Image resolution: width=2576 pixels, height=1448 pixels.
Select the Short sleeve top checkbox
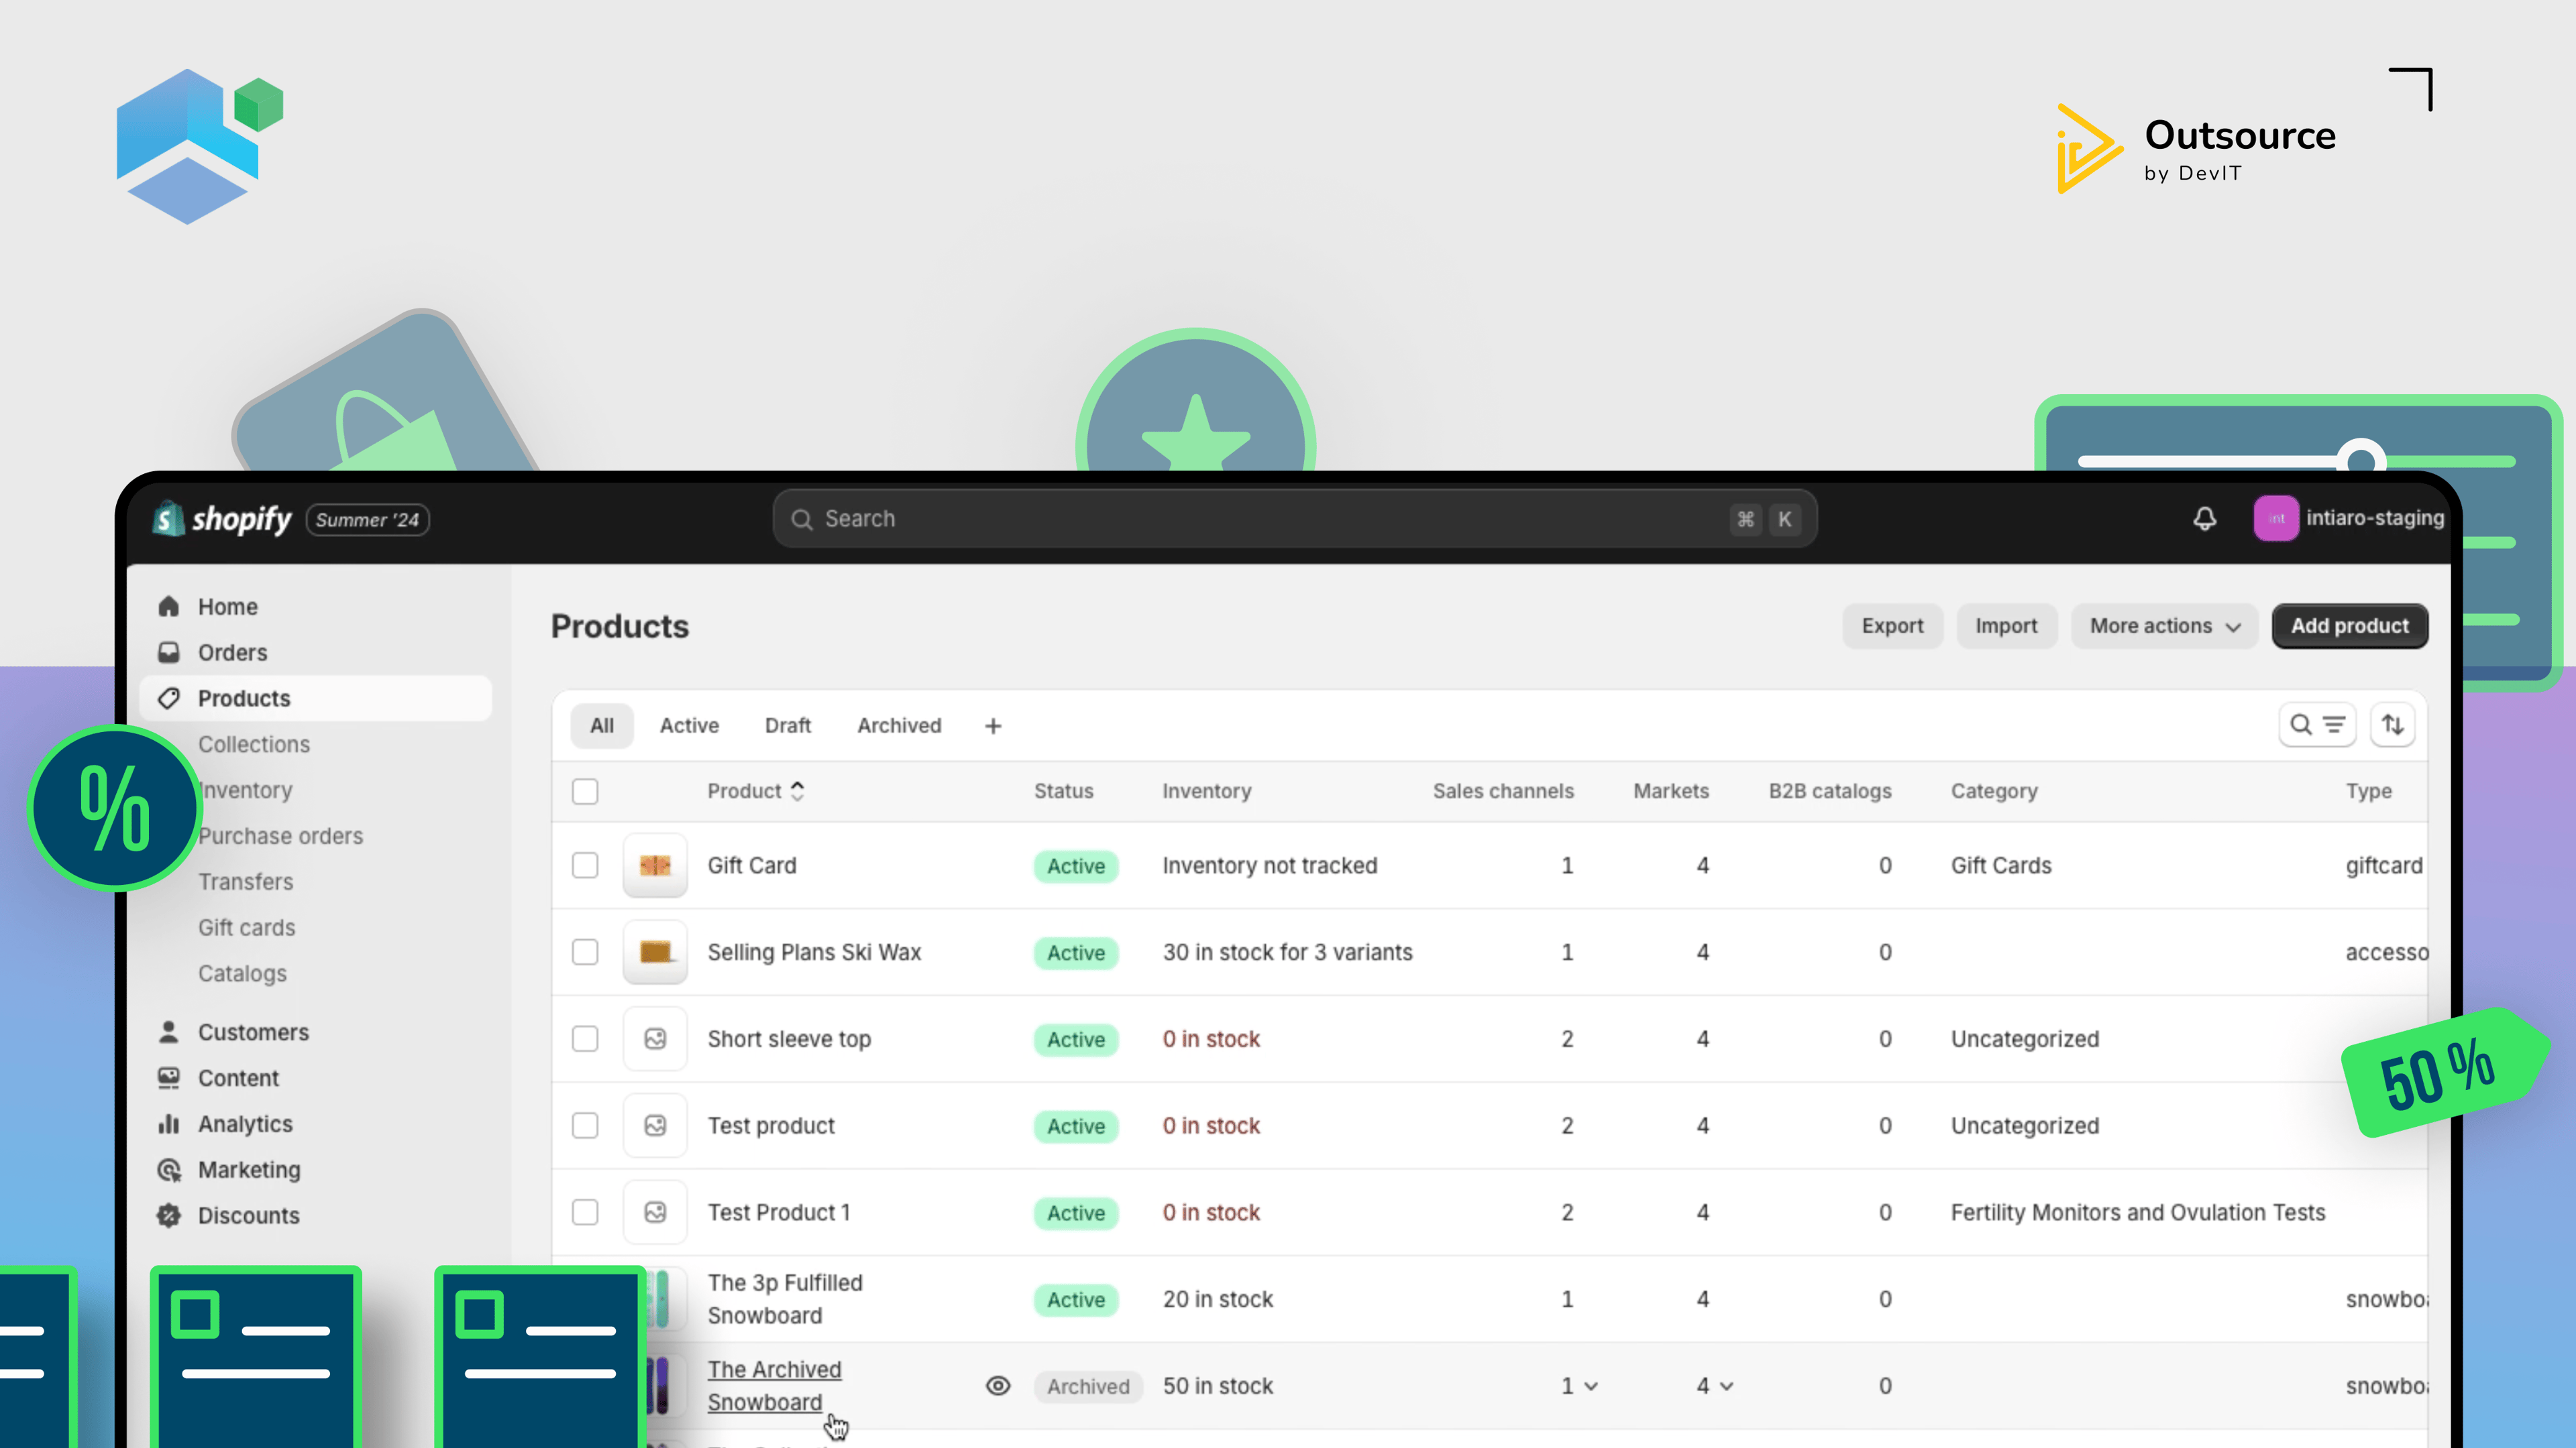click(585, 1039)
